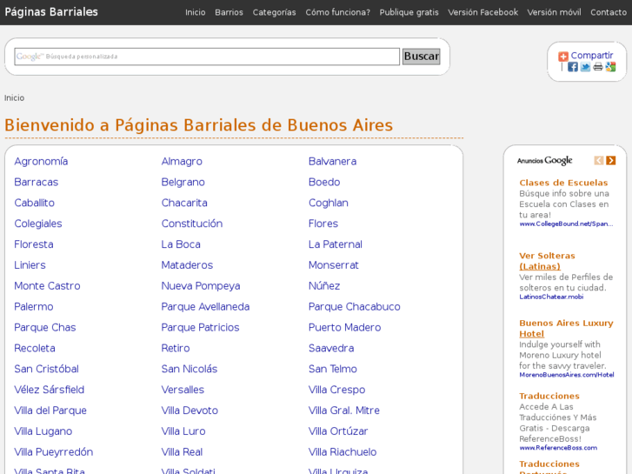Open the Coghlan neighborhood link

coord(328,203)
